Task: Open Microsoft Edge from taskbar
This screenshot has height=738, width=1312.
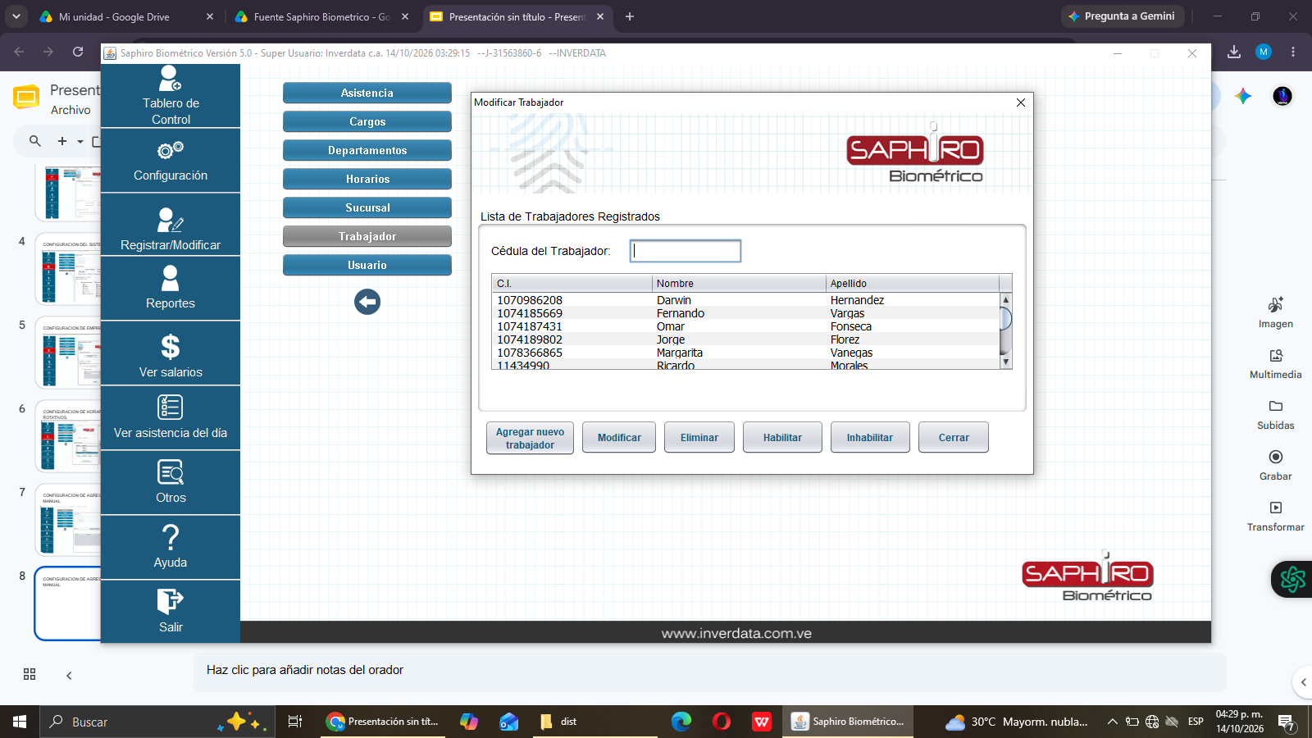Action: pyautogui.click(x=681, y=722)
